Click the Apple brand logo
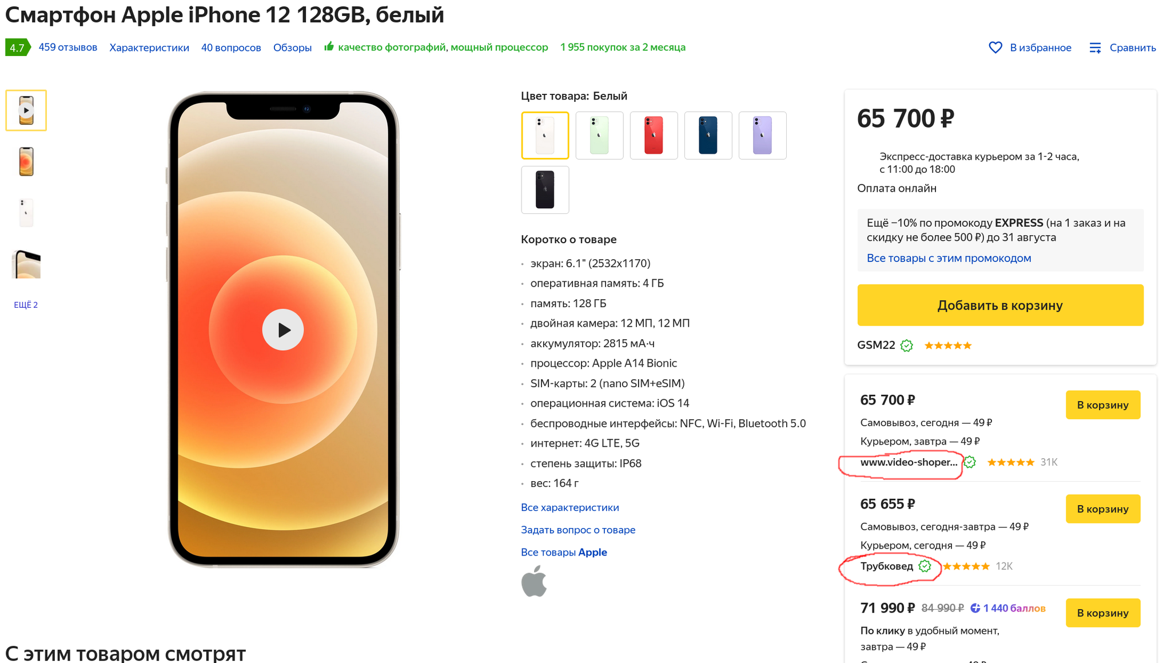 pyautogui.click(x=534, y=581)
